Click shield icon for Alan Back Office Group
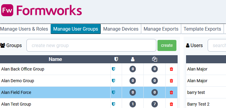The image size is (226, 108). click(x=113, y=69)
